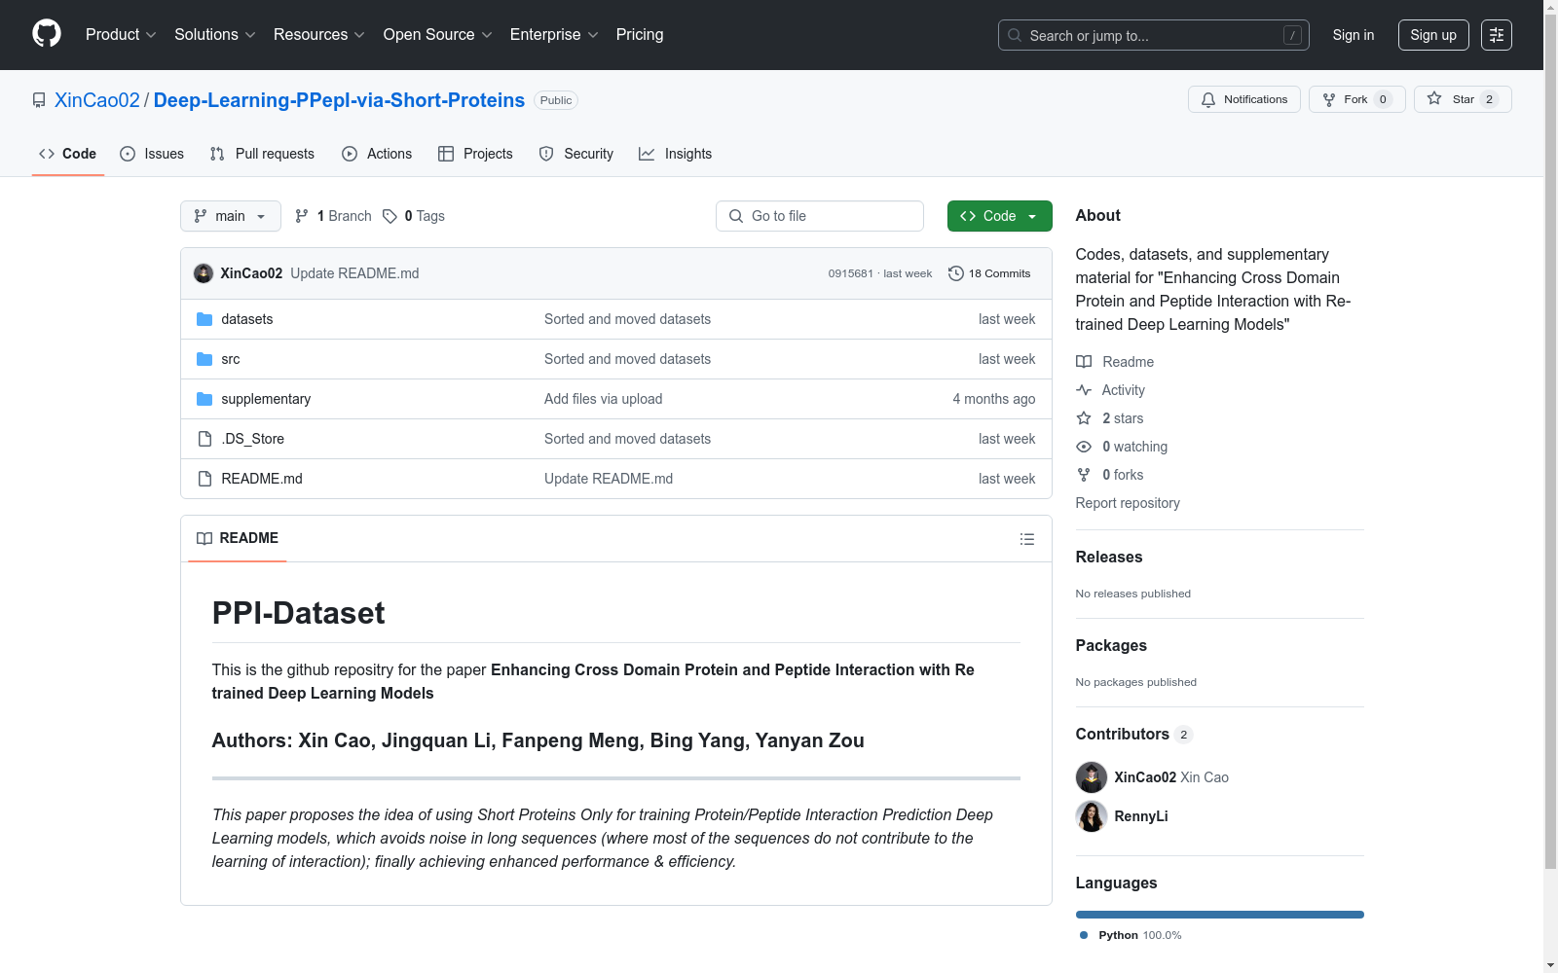Click the Sign up button
This screenshot has width=1558, height=973.
[x=1433, y=35]
